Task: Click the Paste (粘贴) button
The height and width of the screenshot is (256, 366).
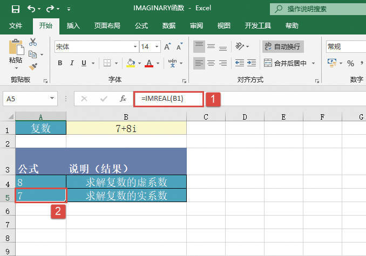Action: click(x=15, y=53)
